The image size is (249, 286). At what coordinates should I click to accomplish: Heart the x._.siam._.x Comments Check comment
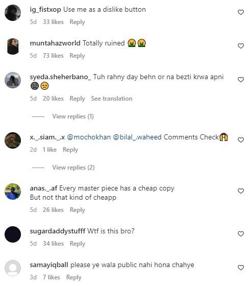241,140
